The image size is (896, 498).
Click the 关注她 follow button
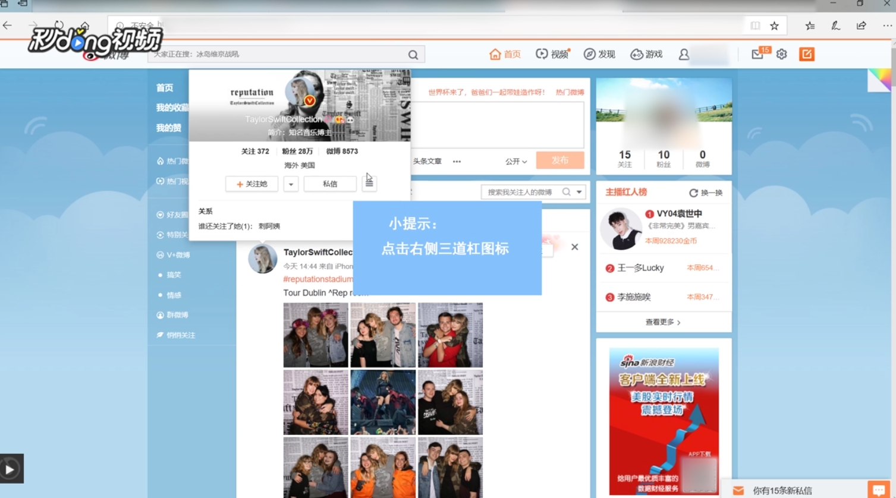click(x=251, y=184)
